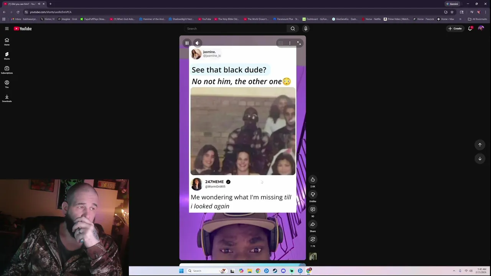
Task: Go to the next Short arrow
Action: tap(479, 159)
